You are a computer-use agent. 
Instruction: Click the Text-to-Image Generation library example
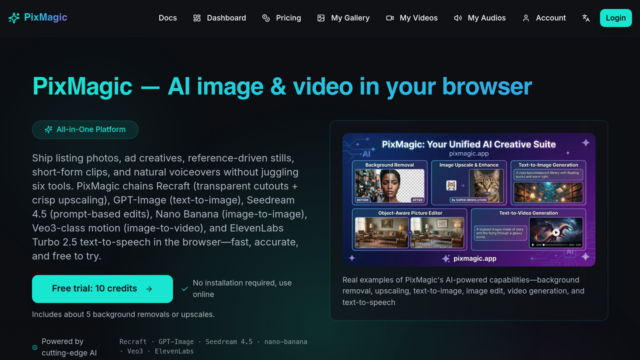point(548,183)
